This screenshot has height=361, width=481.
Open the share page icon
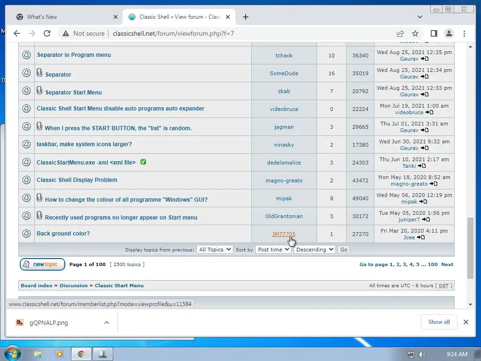pos(400,33)
